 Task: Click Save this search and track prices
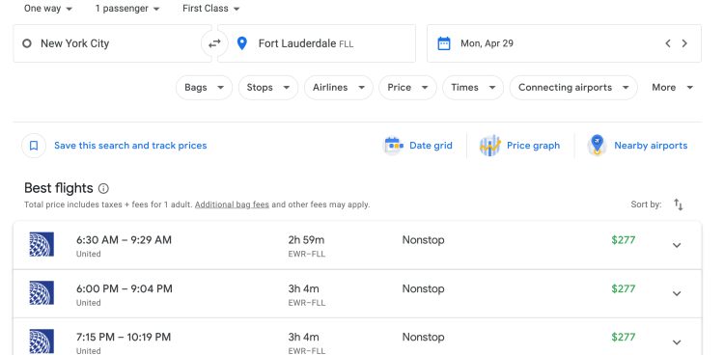[x=130, y=146]
